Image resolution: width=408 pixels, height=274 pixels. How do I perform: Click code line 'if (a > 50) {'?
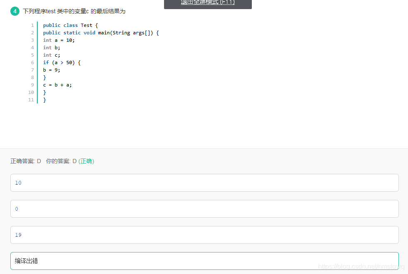coord(62,62)
